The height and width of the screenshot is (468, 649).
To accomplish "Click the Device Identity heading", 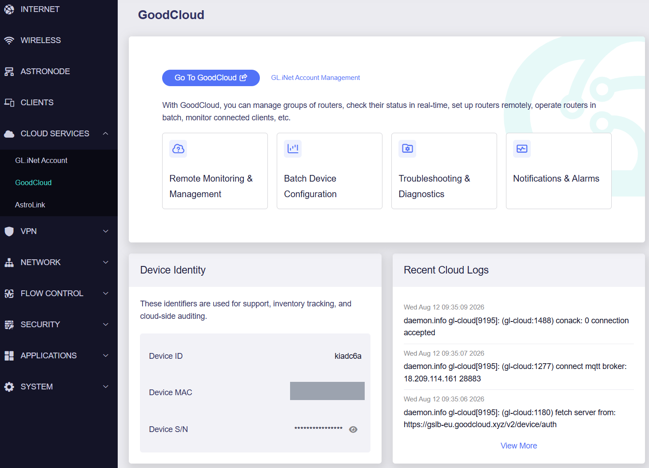I will (x=173, y=270).
